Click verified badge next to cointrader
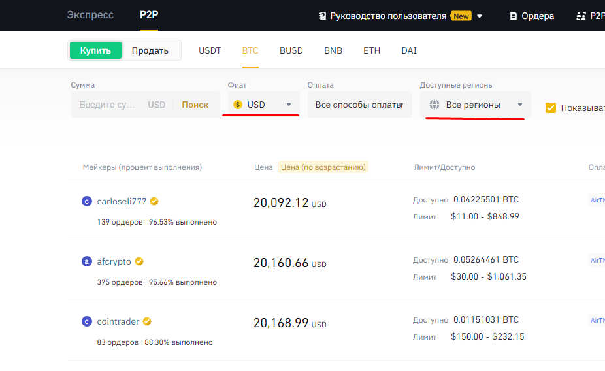This screenshot has height=371, width=605. [x=148, y=321]
